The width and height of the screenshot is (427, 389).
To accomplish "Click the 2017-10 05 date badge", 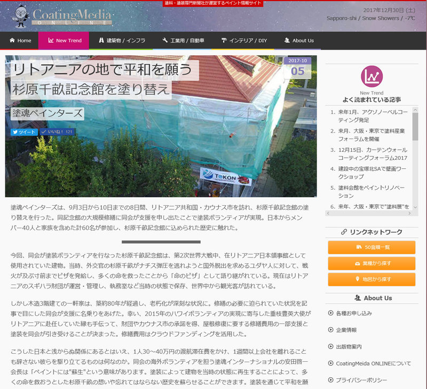I will pyautogui.click(x=297, y=68).
